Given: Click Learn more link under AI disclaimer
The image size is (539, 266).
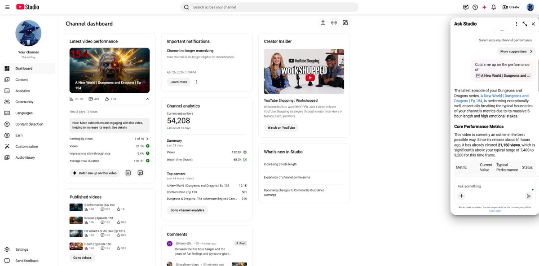Looking at the screenshot, I should pos(495,211).
